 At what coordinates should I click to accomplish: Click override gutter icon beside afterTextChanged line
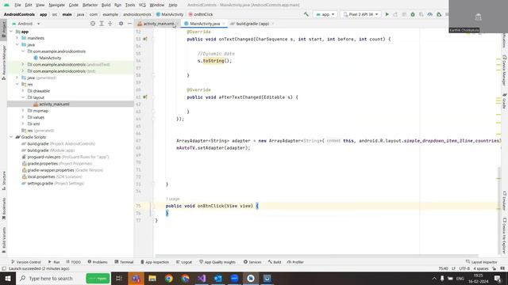(x=145, y=97)
